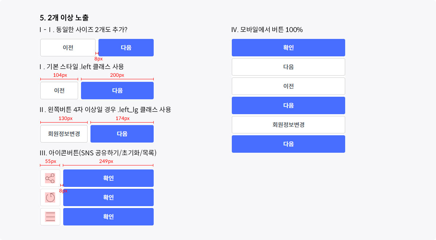Click the SNS share icon button

coord(50,178)
